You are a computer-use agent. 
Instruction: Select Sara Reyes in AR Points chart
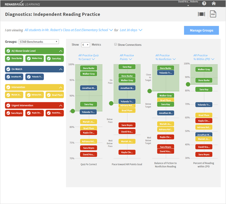click(127, 125)
